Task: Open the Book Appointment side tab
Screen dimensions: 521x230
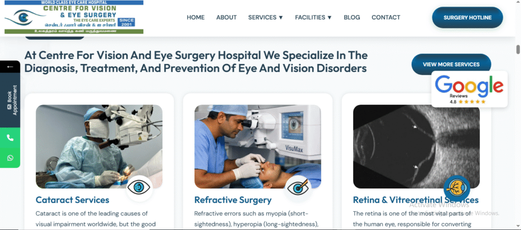Action: point(10,101)
